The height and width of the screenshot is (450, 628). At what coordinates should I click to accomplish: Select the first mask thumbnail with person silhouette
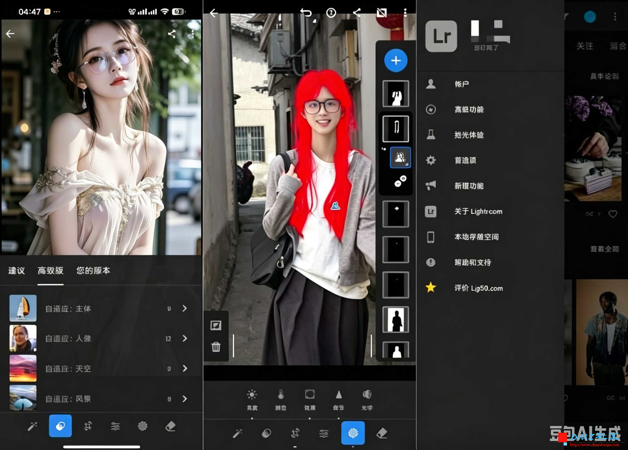[396, 93]
